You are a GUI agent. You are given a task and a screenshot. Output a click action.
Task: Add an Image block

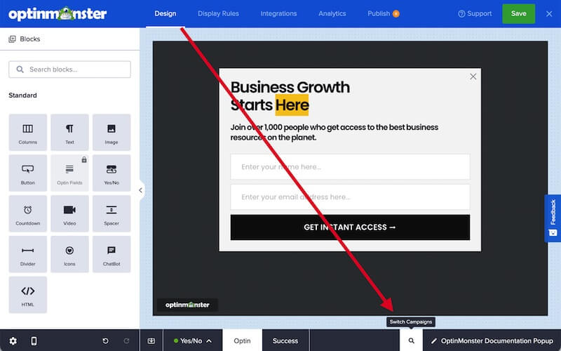tap(111, 132)
